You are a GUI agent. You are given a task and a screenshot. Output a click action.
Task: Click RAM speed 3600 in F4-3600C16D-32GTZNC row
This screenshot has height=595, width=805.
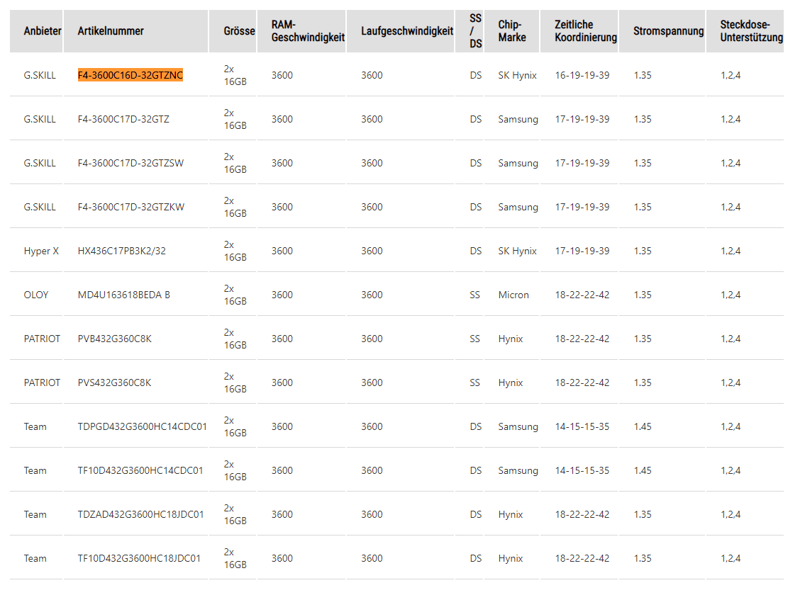(282, 75)
